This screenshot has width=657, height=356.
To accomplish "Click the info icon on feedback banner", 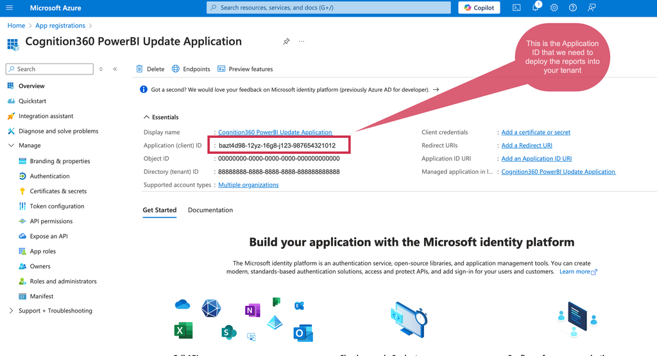I will [143, 90].
